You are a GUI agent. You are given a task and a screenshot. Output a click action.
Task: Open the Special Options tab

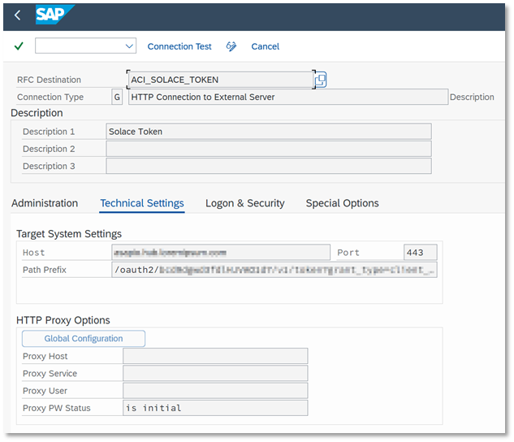pyautogui.click(x=342, y=203)
